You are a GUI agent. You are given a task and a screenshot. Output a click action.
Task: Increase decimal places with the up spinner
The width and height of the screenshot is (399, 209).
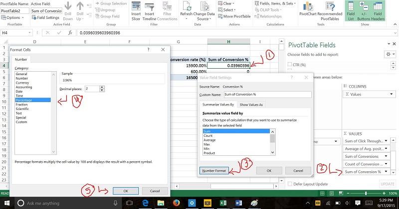pos(102,87)
